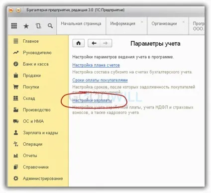This screenshot has width=211, height=193.
Task: Open the Сроки оплаты покупателями link
Action: [x=100, y=80]
